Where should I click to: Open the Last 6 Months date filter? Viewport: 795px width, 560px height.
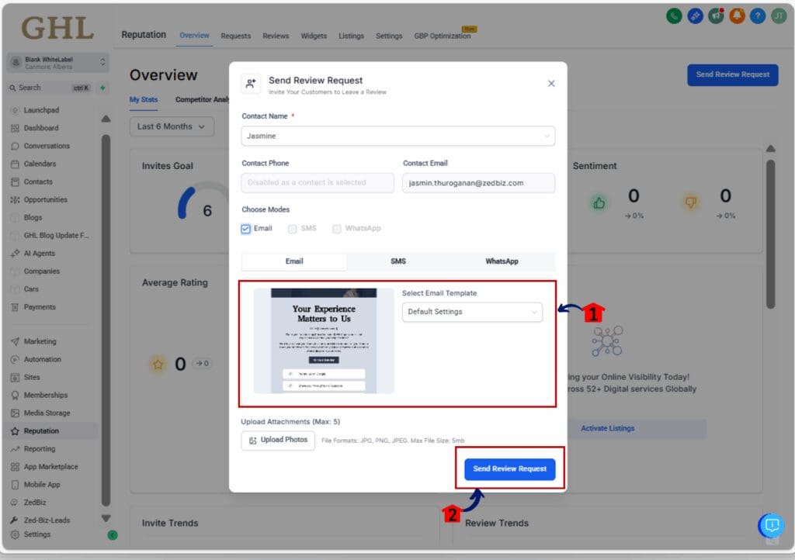point(172,126)
